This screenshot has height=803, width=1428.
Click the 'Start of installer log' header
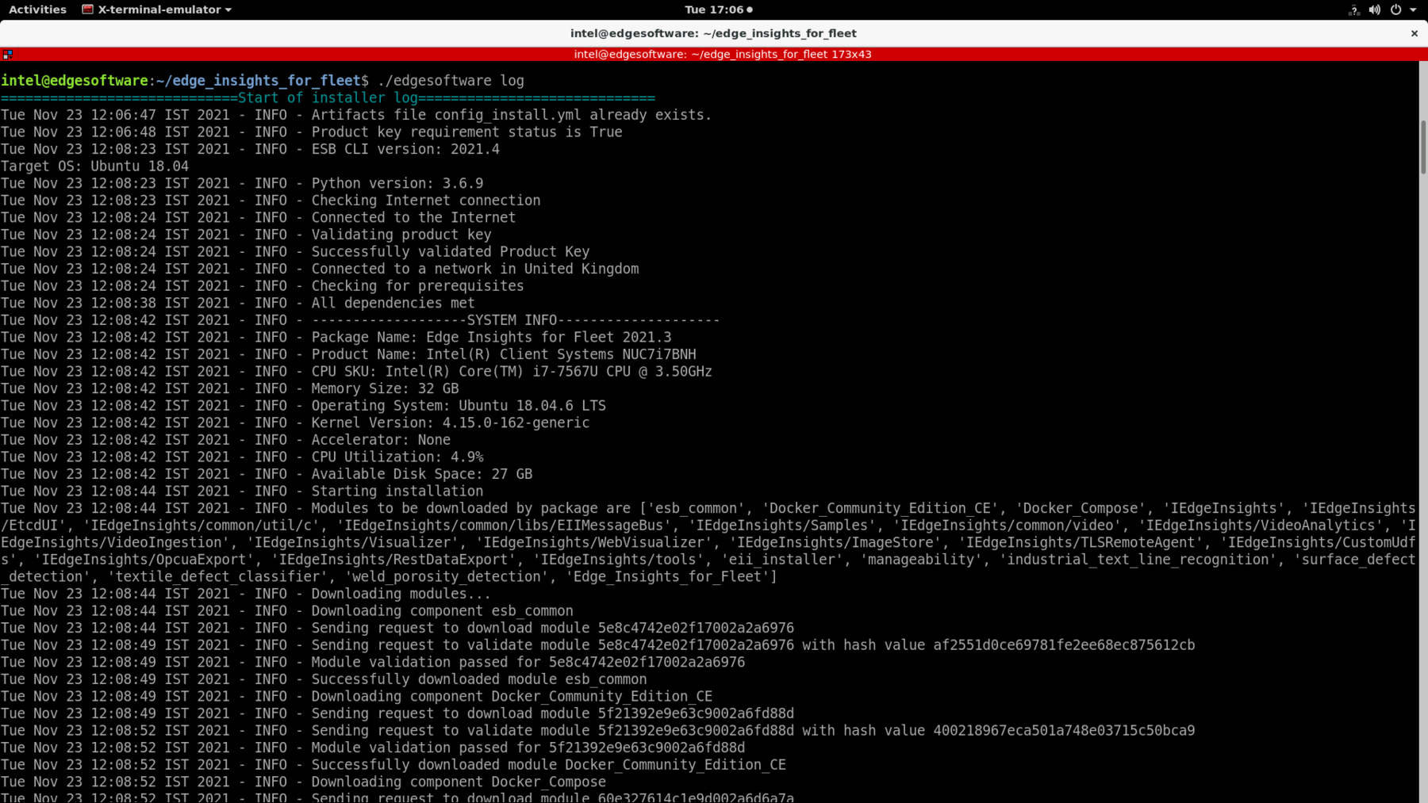328,98
